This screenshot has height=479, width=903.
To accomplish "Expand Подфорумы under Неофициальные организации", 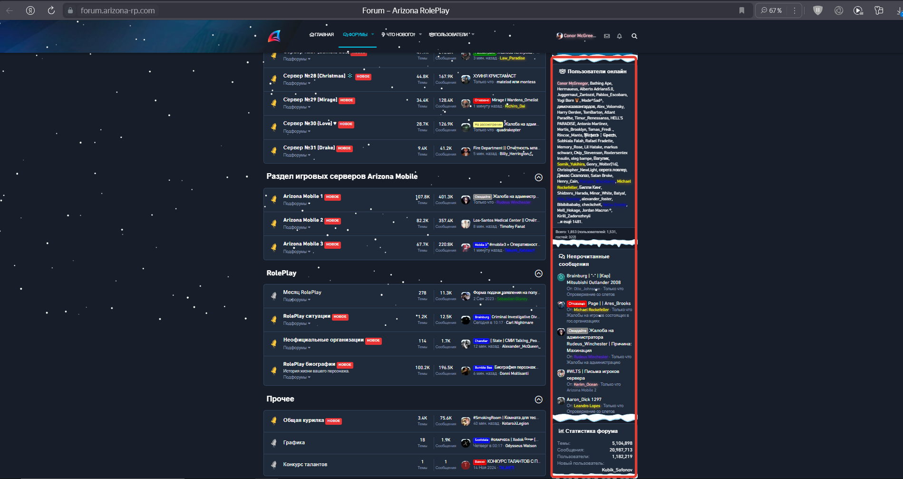I will [x=297, y=348].
